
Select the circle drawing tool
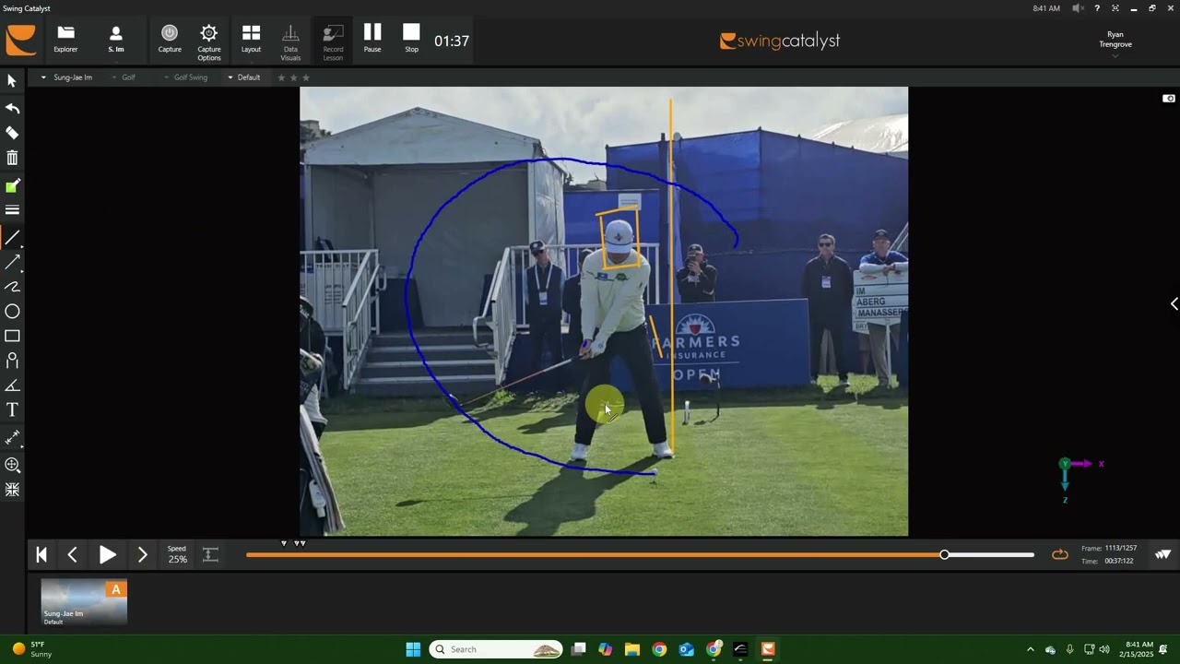point(12,312)
